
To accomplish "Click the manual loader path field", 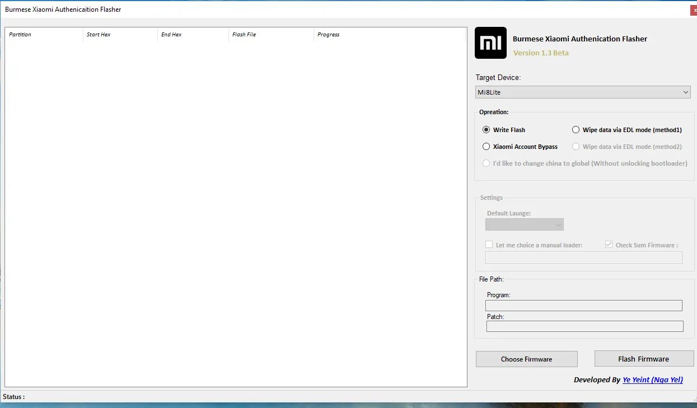I will point(584,257).
